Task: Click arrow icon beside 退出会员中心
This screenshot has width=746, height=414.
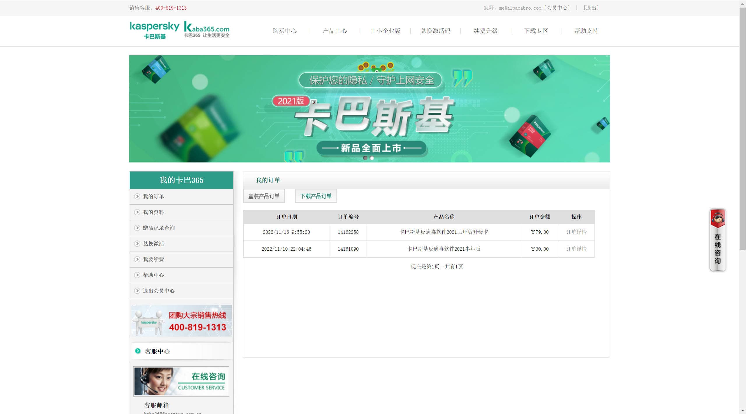Action: point(137,291)
